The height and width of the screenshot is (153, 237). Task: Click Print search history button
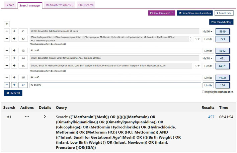point(221,22)
